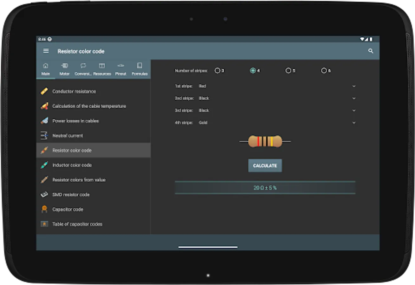This screenshot has width=415, height=285.
Task: Click the Conductor resistance icon
Action: click(x=44, y=91)
